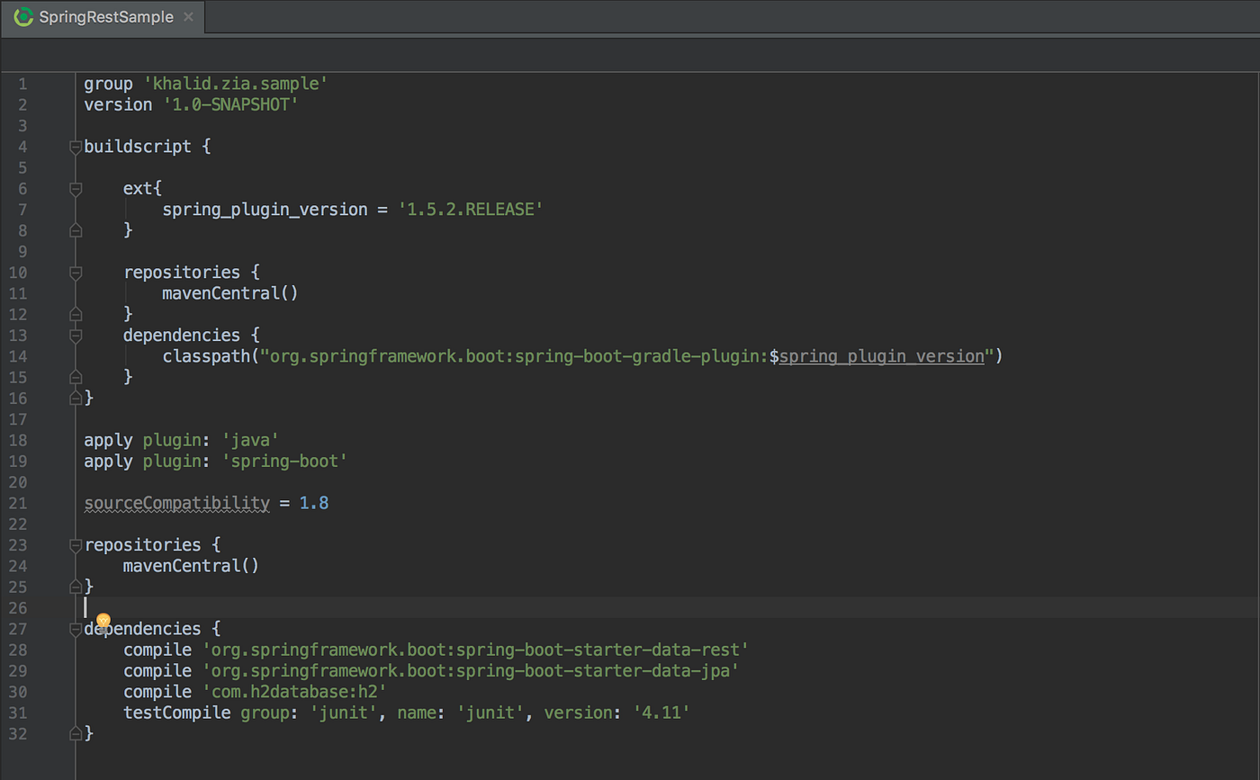
Task: Click the fold-end marker at buildscript closing brace
Action: [x=76, y=398]
